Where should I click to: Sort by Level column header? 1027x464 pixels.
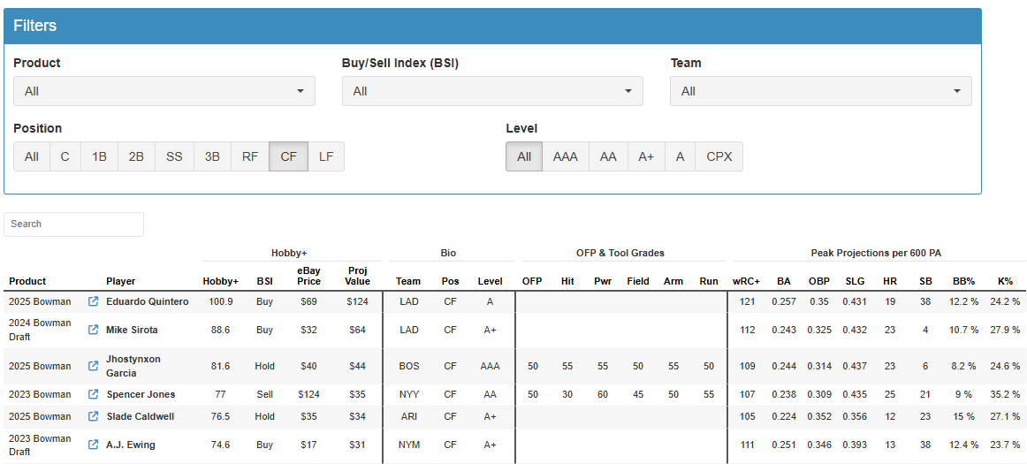(490, 281)
